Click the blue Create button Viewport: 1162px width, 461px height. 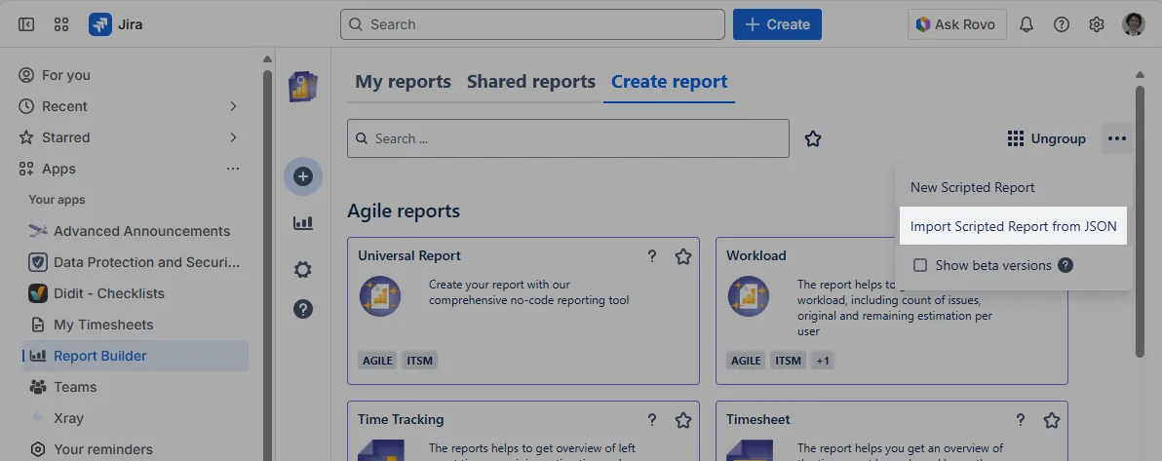point(777,24)
